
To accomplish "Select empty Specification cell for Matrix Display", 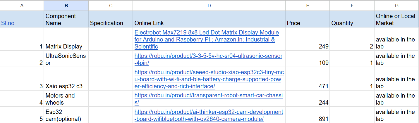I will 111,39.
